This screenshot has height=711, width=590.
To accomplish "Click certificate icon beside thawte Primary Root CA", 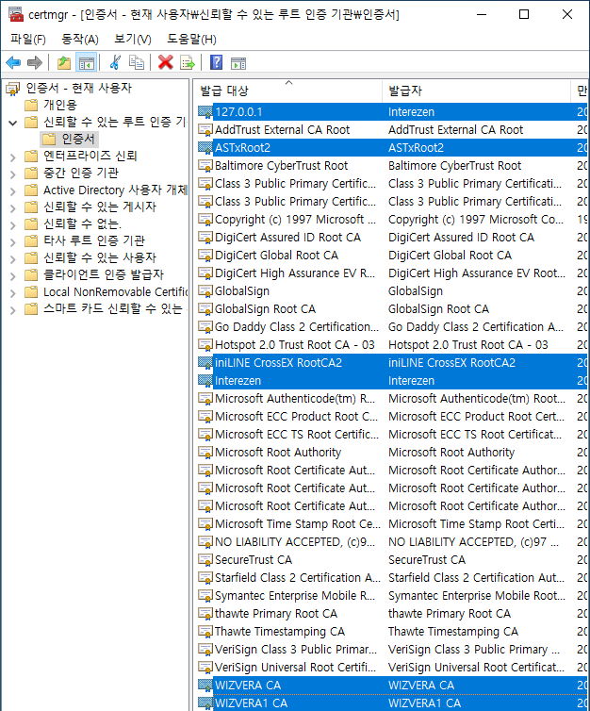I will coord(205,613).
